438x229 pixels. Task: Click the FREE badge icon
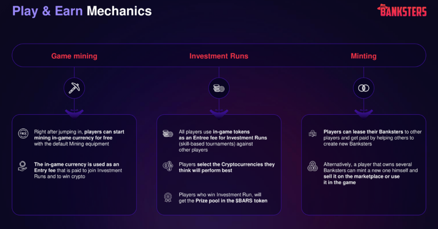[23, 134]
